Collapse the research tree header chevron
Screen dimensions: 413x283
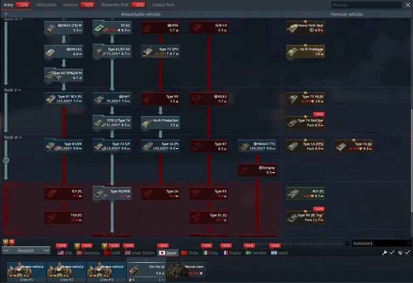(x=6, y=14)
